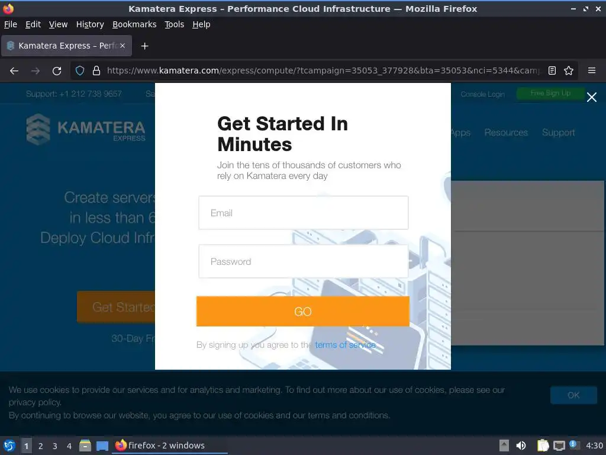The height and width of the screenshot is (455, 606).
Task: Open the Help menu
Action: click(x=201, y=24)
